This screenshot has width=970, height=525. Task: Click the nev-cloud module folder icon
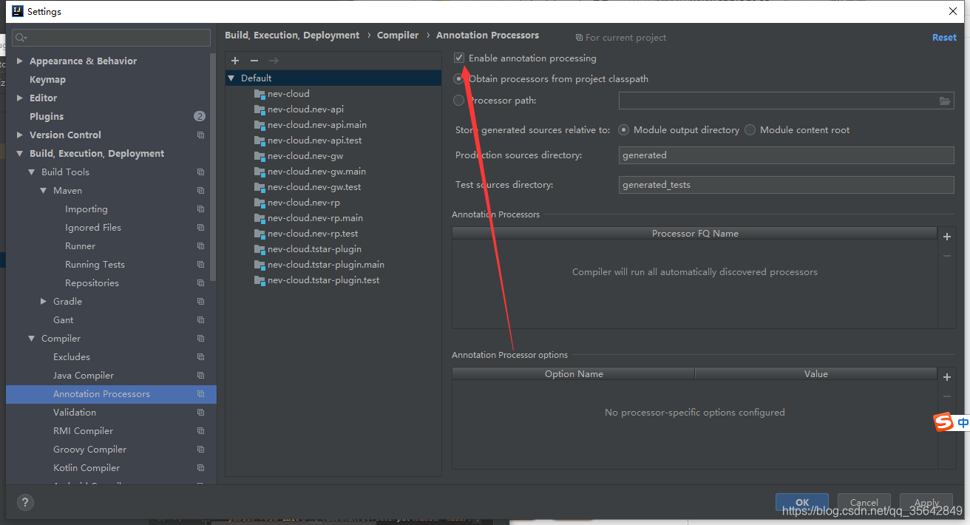pos(259,94)
